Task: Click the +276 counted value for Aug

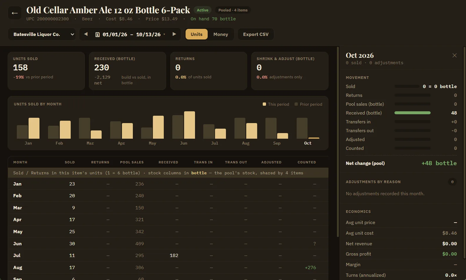Action: click(310, 267)
